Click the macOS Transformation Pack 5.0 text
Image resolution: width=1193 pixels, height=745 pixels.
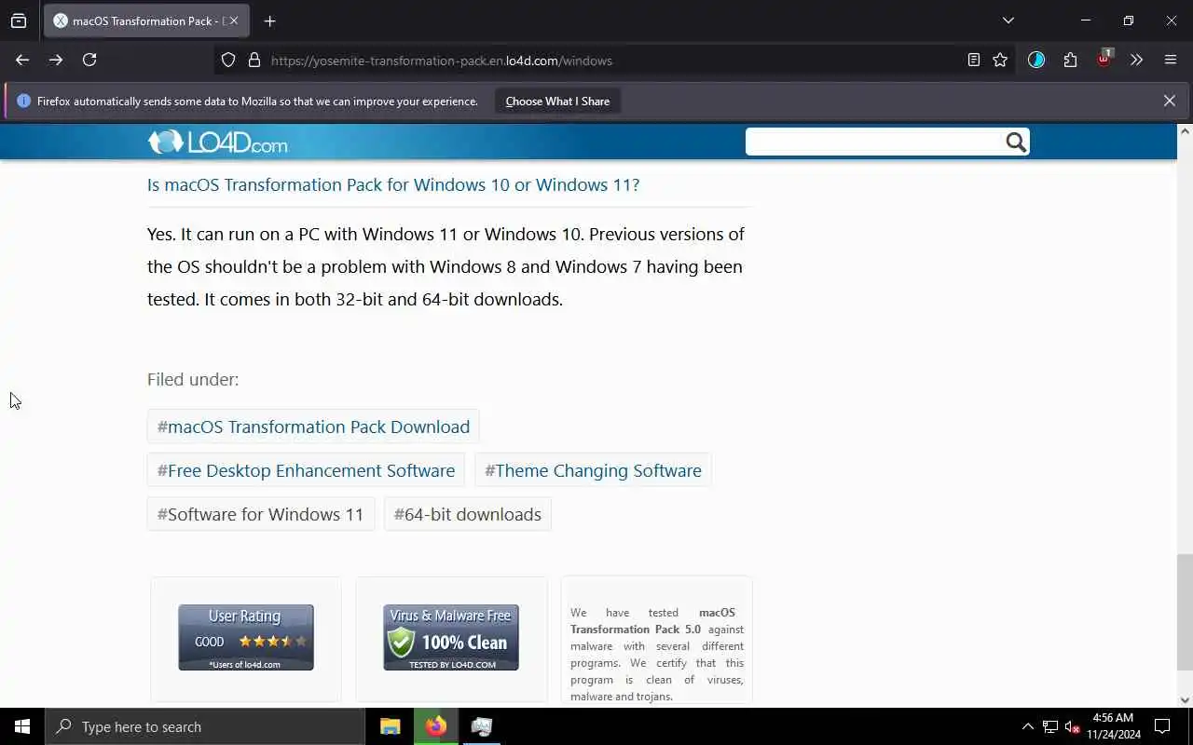point(652,621)
